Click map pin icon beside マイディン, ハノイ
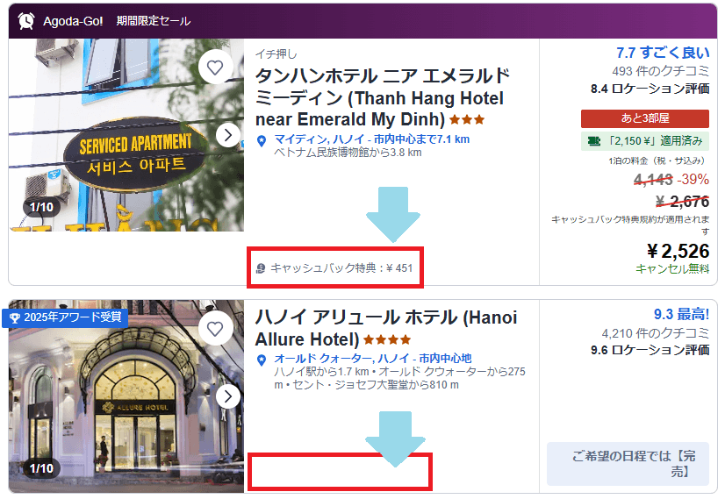The image size is (725, 499). tap(262, 141)
